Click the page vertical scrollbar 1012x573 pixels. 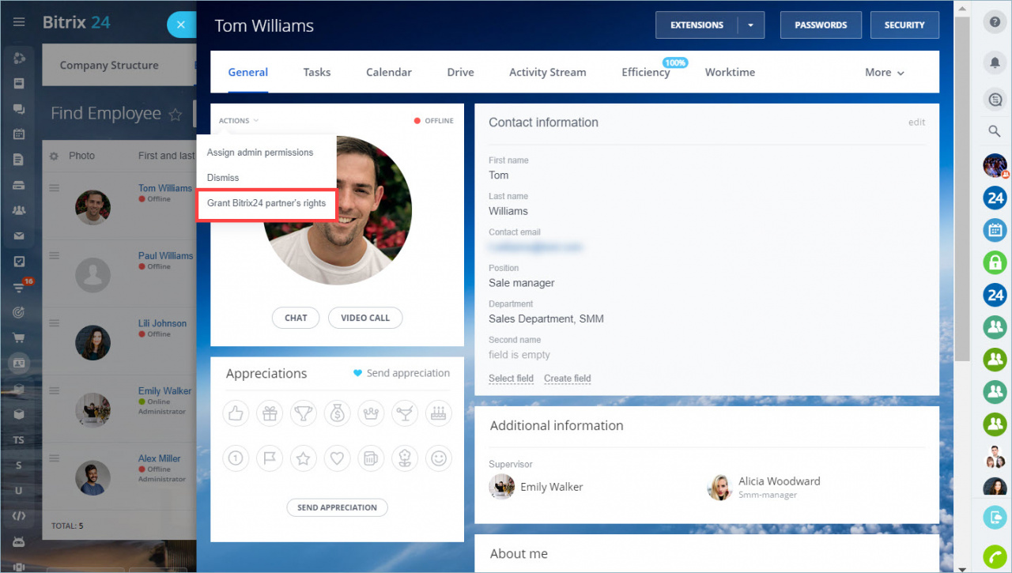(961, 190)
